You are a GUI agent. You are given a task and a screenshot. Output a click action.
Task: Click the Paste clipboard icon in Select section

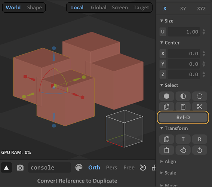(183, 107)
